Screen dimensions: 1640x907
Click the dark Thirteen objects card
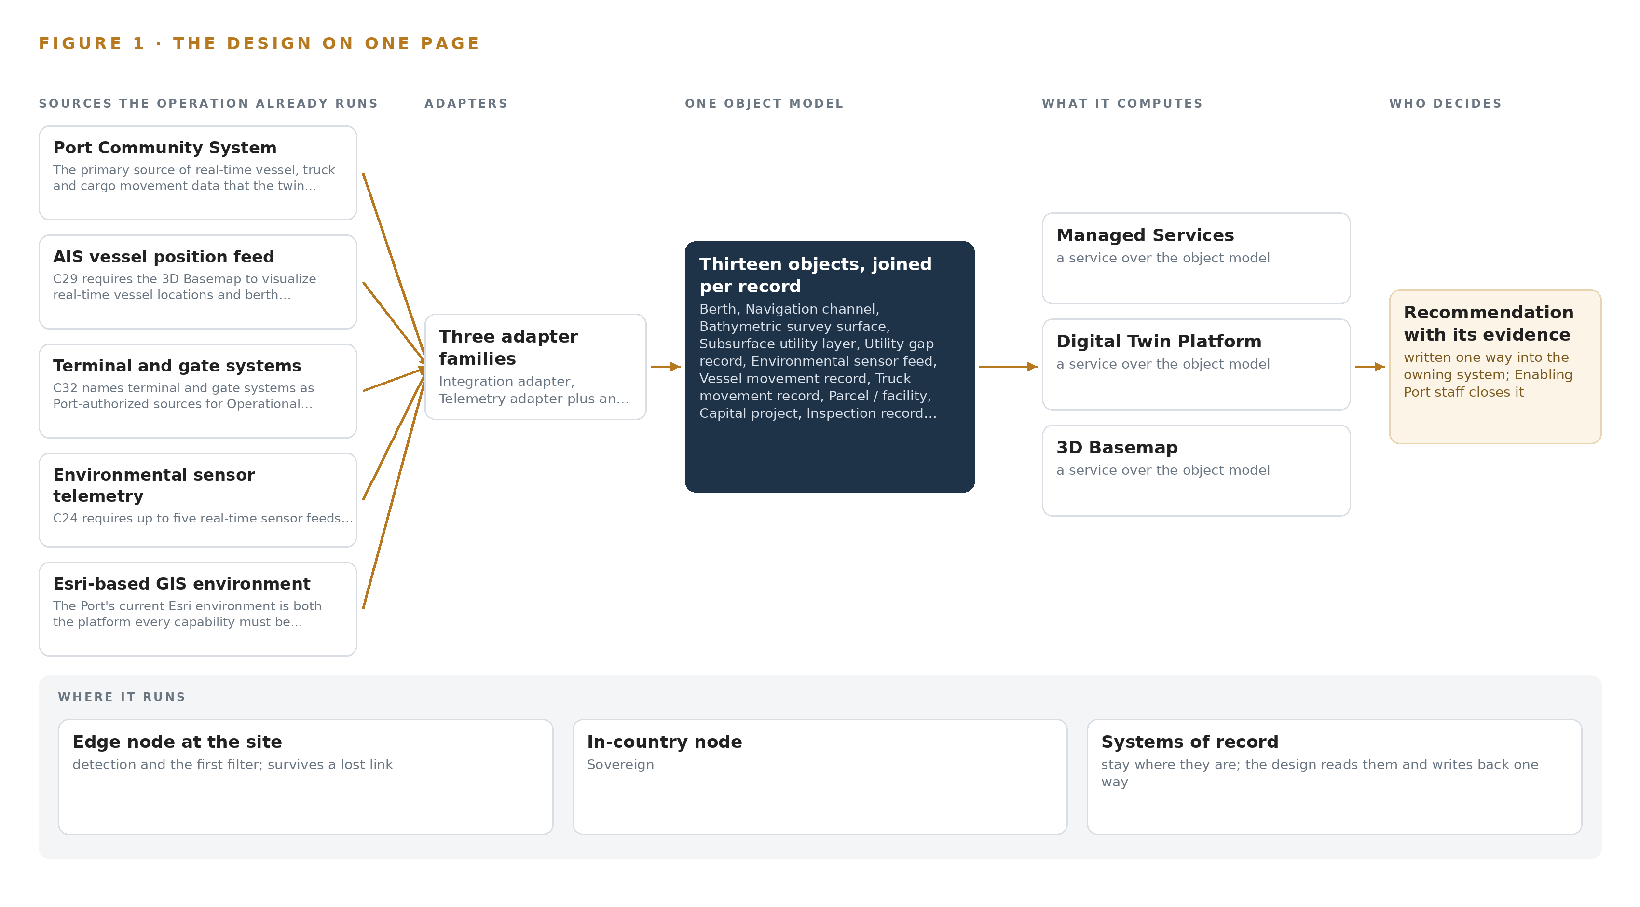pos(830,367)
